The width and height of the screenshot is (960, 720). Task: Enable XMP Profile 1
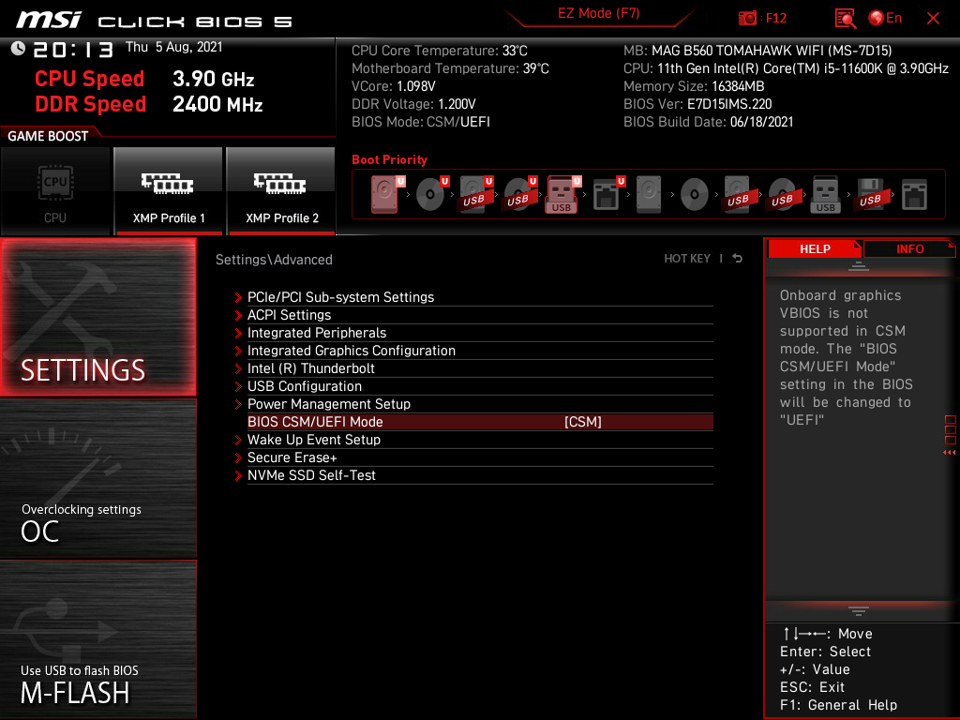coord(169,191)
